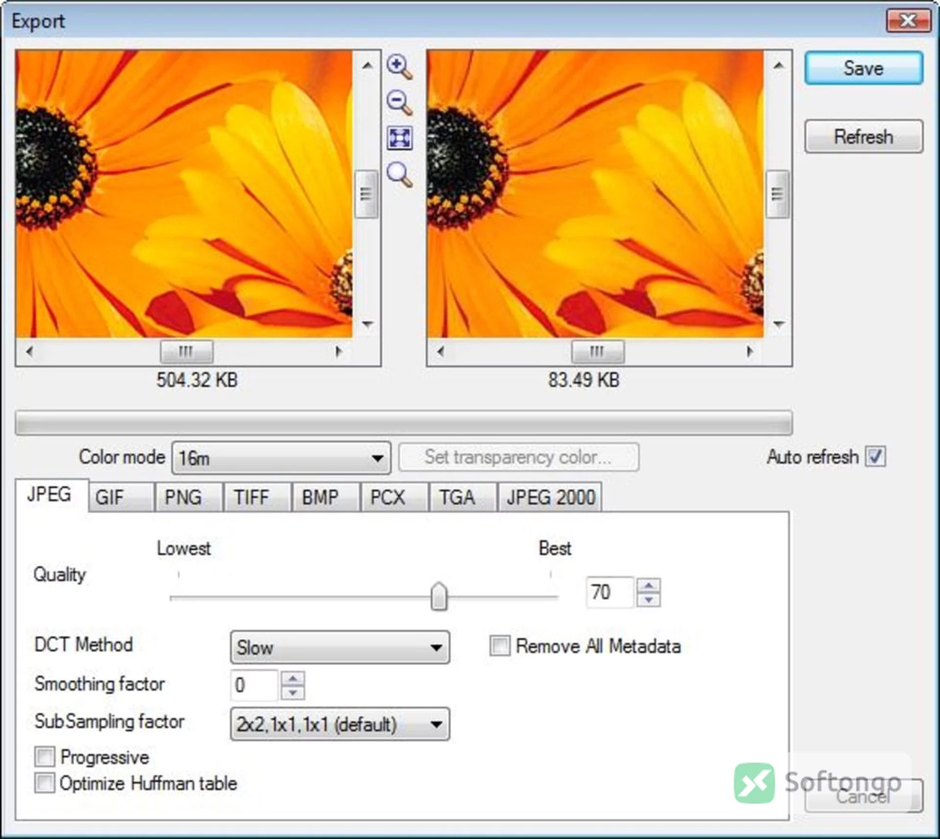940x839 pixels.
Task: Click the plain magnifier actual-size icon
Action: tap(399, 175)
